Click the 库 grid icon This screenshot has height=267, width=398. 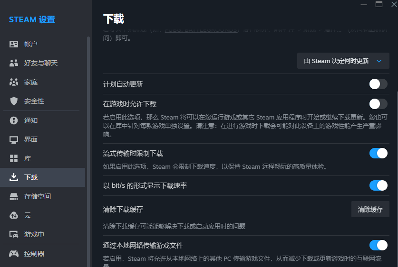(x=14, y=158)
